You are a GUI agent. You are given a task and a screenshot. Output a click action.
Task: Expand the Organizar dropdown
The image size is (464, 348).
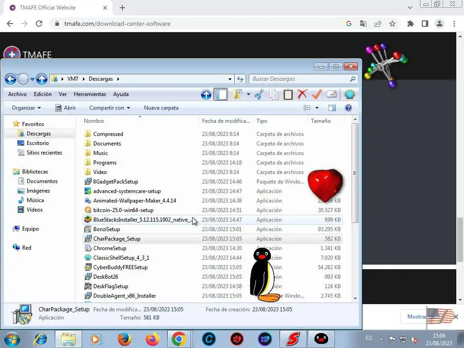26,108
